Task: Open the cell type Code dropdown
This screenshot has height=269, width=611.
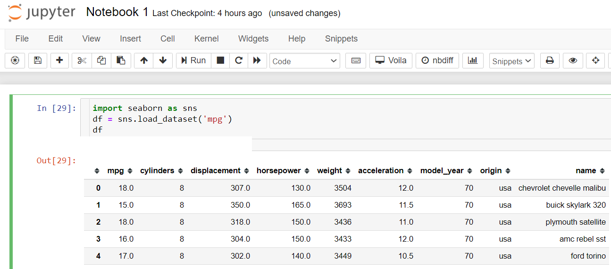Action: [x=304, y=61]
